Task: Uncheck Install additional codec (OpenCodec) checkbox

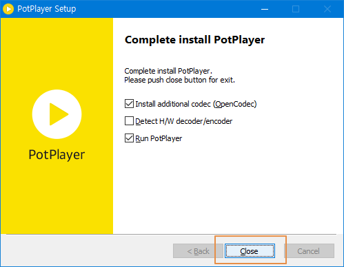Action: coord(129,104)
